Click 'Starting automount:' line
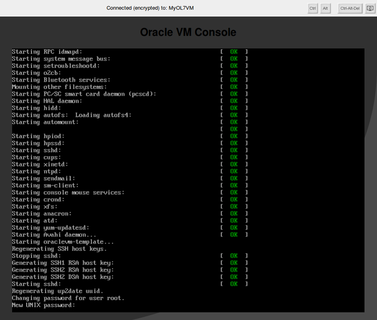This screenshot has width=377, height=320. pyautogui.click(x=45, y=122)
